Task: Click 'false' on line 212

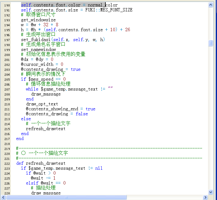Action: [x=82, y=114]
